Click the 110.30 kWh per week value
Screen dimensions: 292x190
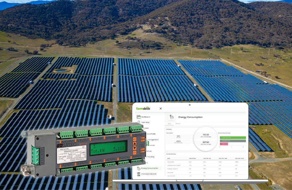click(x=206, y=135)
